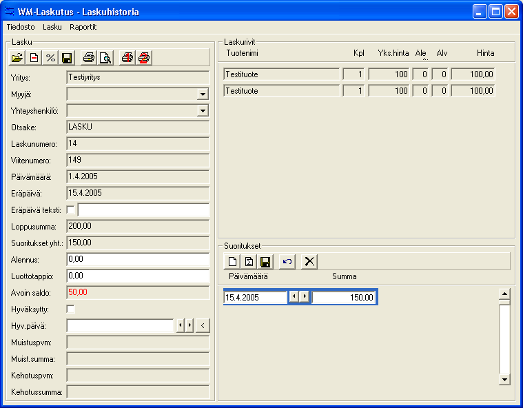523x408 pixels.
Task: Select second Testituote invoice row name
Action: click(281, 91)
